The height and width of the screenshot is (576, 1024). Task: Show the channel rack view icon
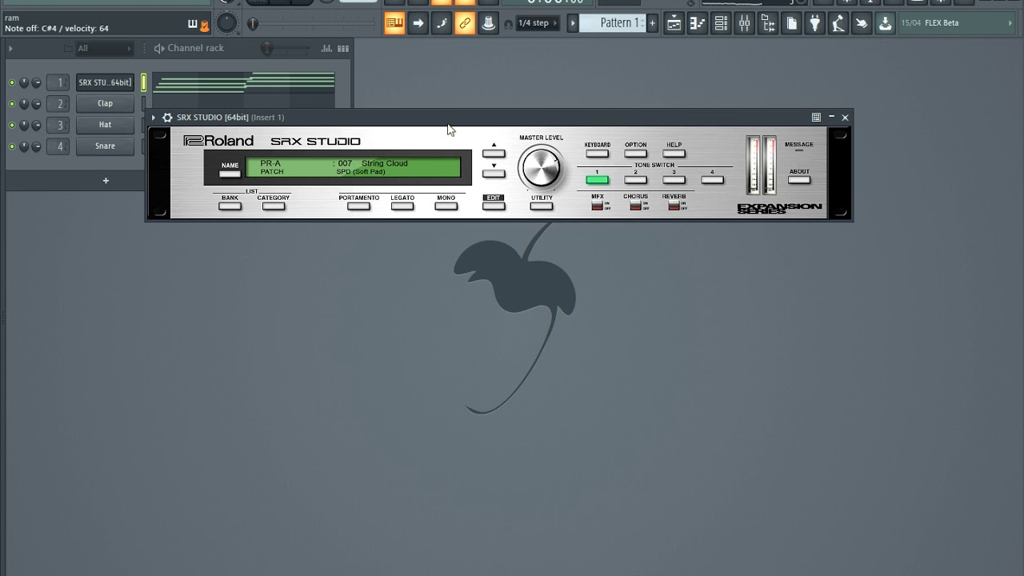point(721,23)
